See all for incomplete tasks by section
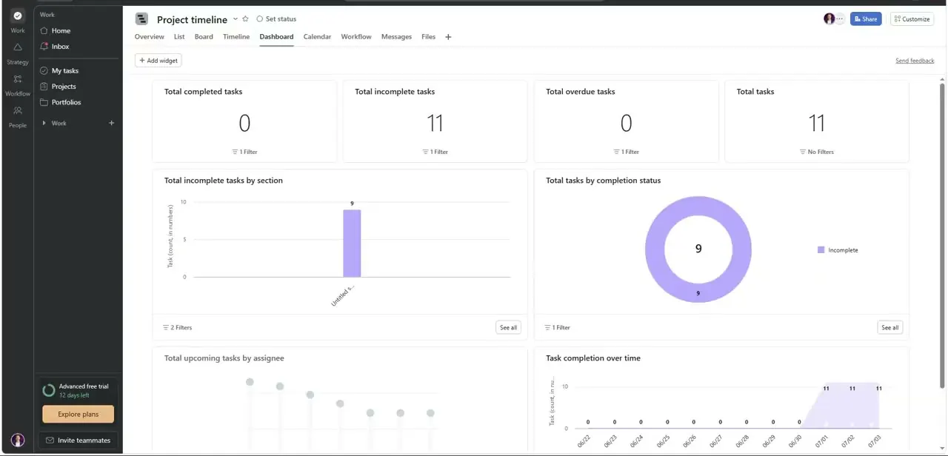948x456 pixels. coord(508,327)
